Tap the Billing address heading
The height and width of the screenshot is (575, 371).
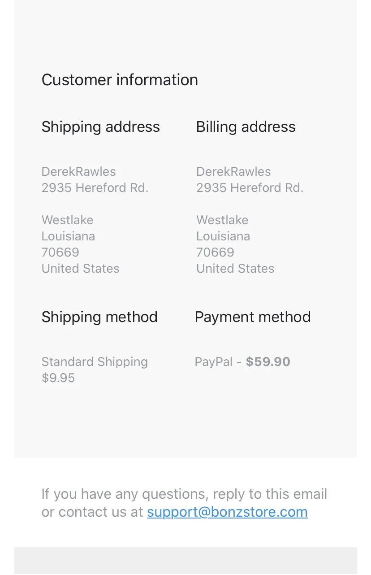[x=246, y=127]
